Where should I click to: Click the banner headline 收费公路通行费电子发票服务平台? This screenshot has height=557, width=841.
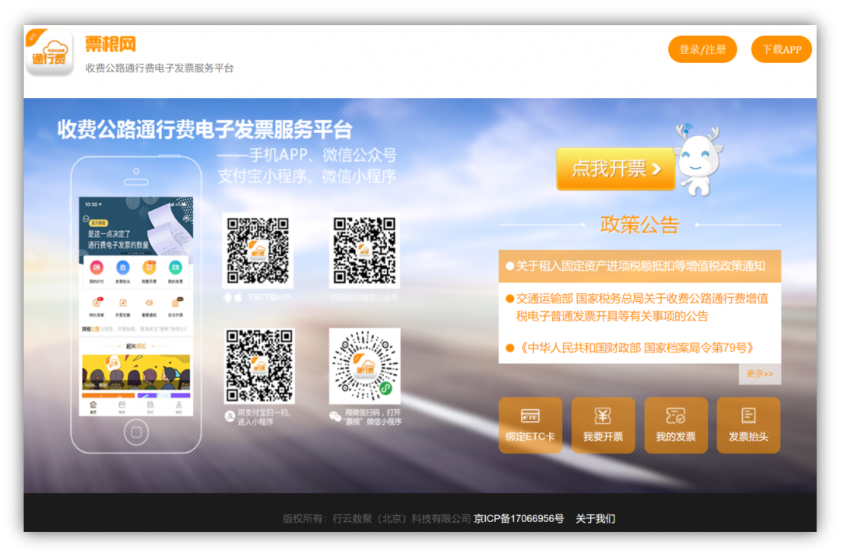(x=204, y=130)
